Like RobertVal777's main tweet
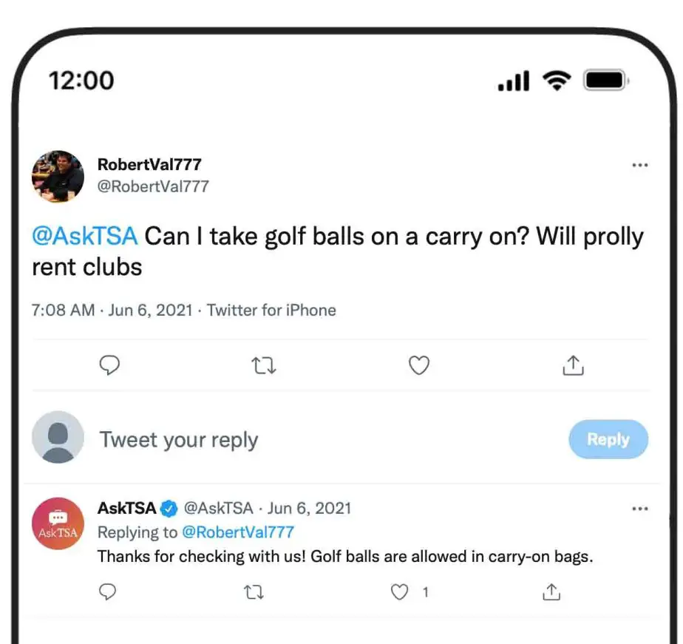Image resolution: width=683 pixels, height=644 pixels. tap(419, 365)
